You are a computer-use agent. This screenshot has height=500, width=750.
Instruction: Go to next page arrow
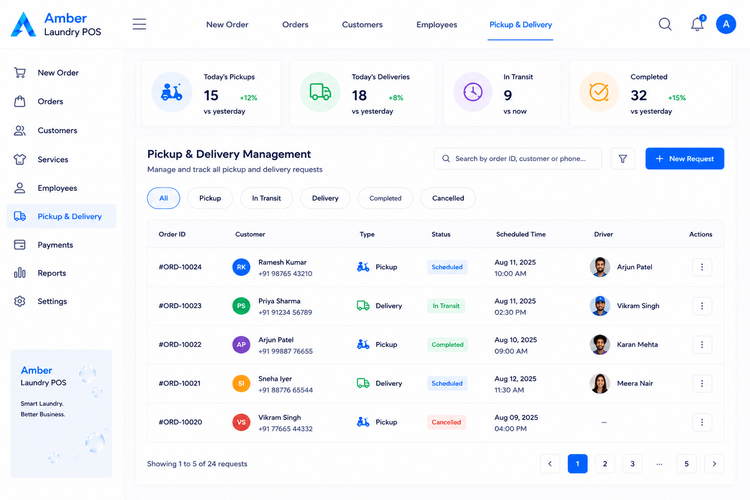tap(714, 464)
